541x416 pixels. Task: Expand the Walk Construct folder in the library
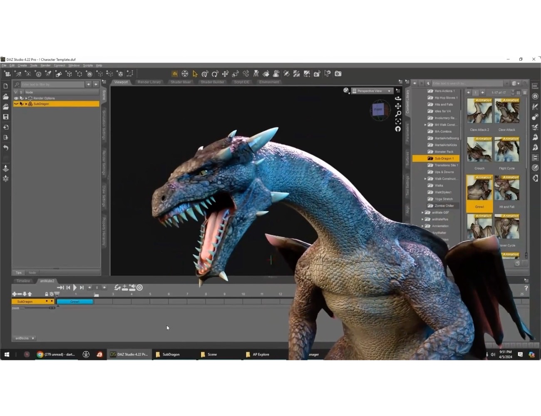pyautogui.click(x=425, y=178)
